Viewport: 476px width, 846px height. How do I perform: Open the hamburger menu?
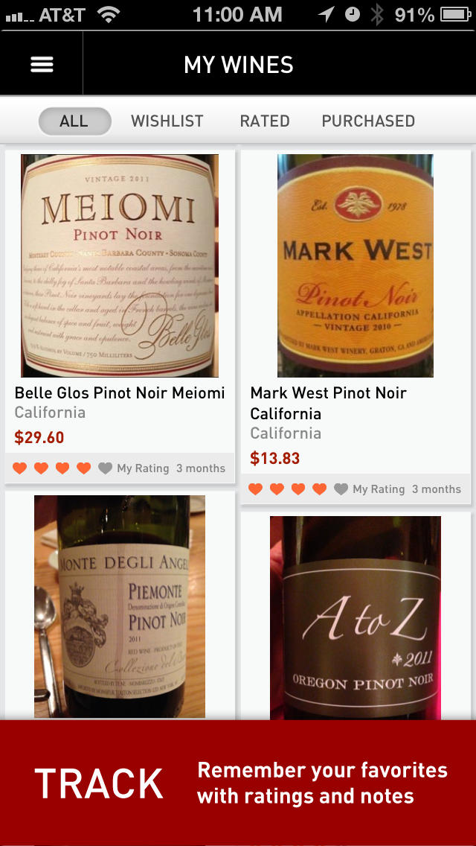pos(42,65)
